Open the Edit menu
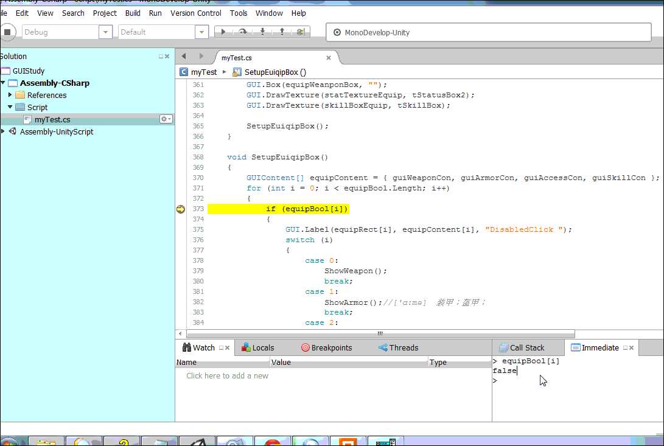 22,13
